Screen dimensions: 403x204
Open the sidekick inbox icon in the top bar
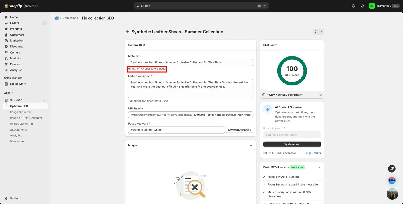[353, 6]
